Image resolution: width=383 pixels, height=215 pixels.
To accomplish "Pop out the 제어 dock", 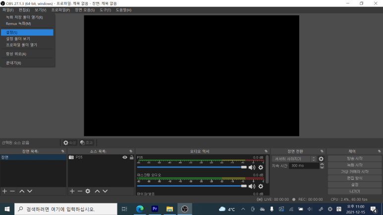I will pos(379,151).
